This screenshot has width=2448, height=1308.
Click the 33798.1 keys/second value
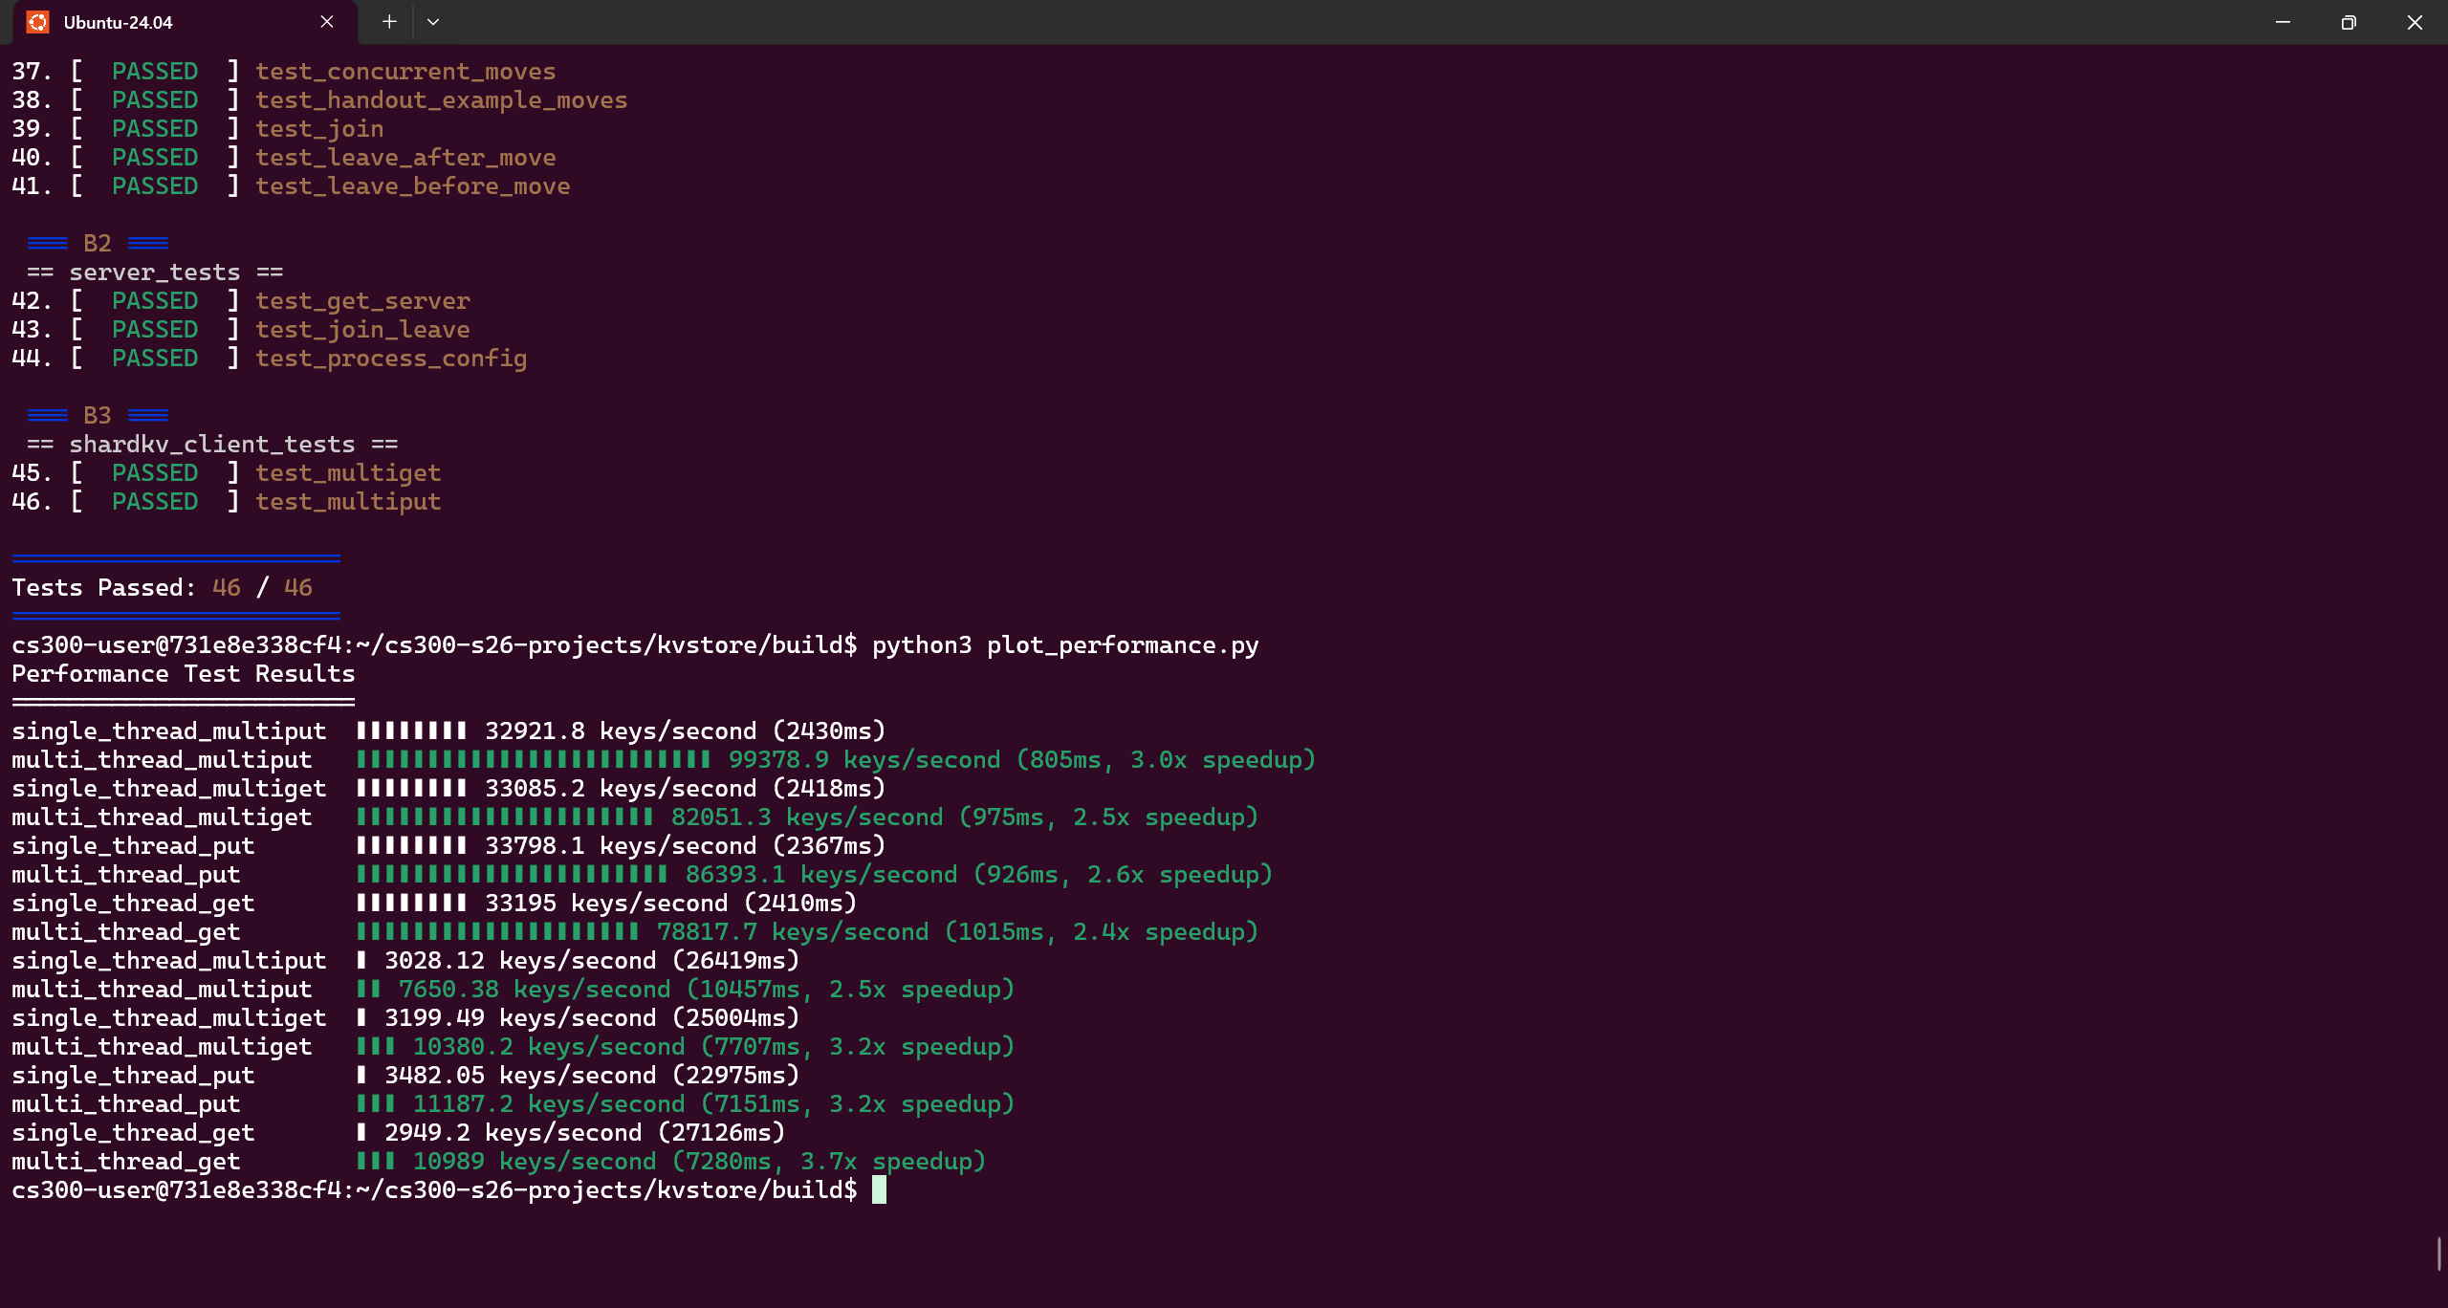coord(621,846)
